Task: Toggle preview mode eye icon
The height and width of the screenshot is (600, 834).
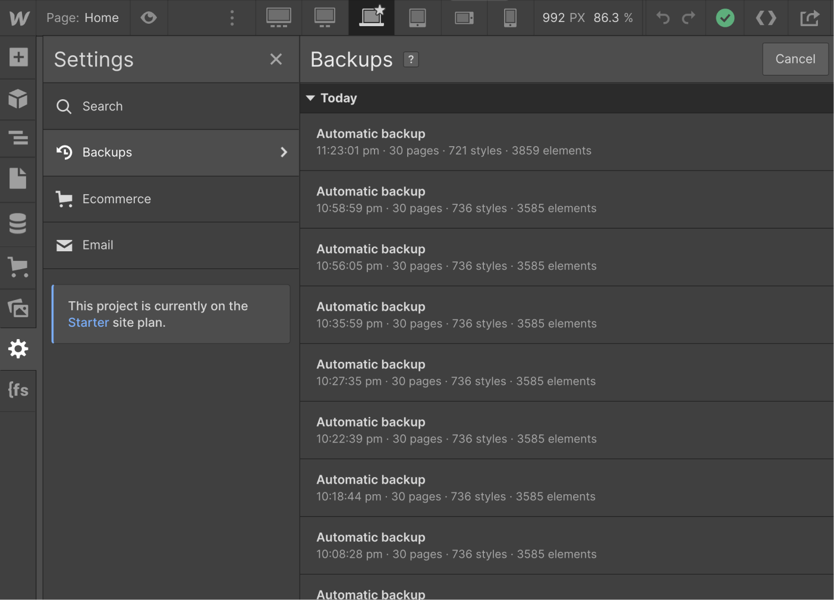Action: [149, 18]
